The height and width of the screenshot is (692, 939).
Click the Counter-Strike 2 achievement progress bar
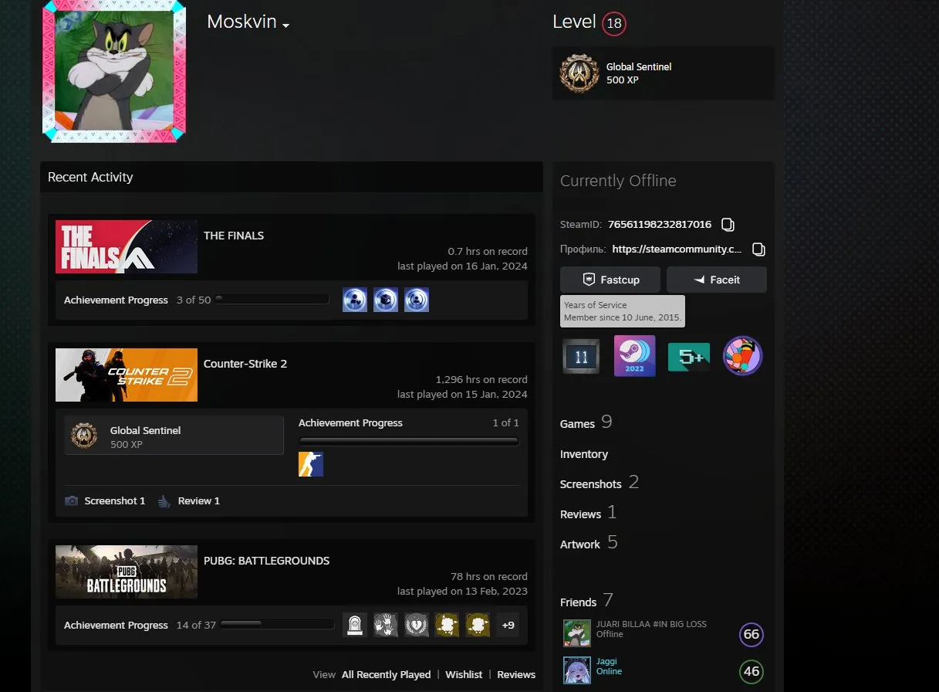[x=409, y=442]
